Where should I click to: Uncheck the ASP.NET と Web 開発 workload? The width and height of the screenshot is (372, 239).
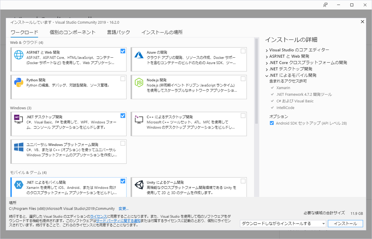123,51
